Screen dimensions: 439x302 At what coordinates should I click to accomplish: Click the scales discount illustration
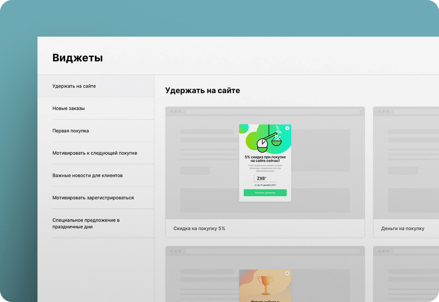pyautogui.click(x=265, y=139)
